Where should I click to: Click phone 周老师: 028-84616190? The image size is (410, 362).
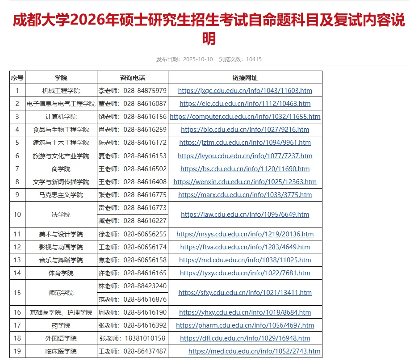click(133, 312)
